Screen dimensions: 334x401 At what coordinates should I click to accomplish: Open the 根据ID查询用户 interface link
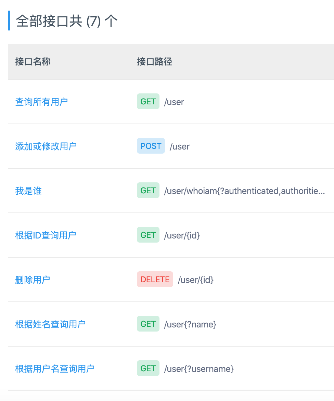[46, 235]
